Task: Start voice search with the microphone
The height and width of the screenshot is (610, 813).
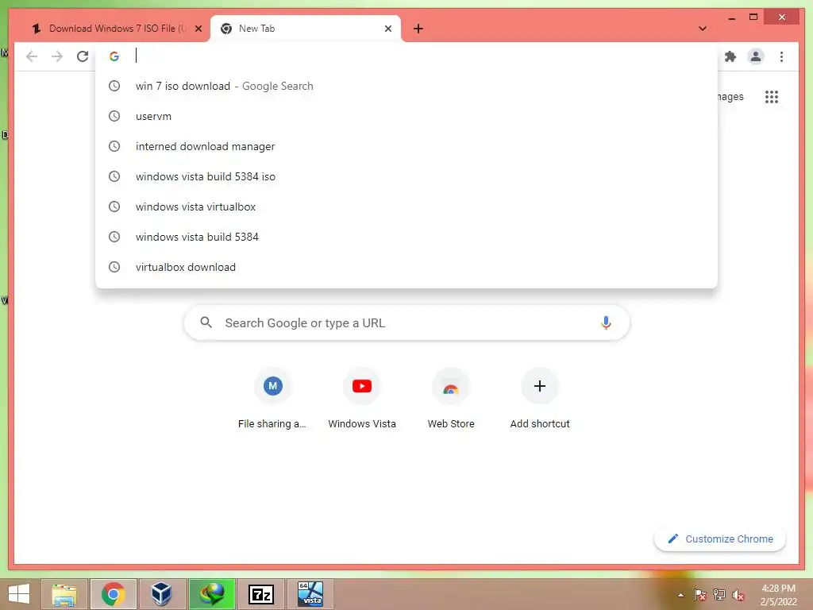Action: (x=606, y=322)
